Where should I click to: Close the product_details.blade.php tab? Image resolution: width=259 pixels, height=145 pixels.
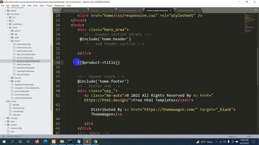(x=171, y=10)
